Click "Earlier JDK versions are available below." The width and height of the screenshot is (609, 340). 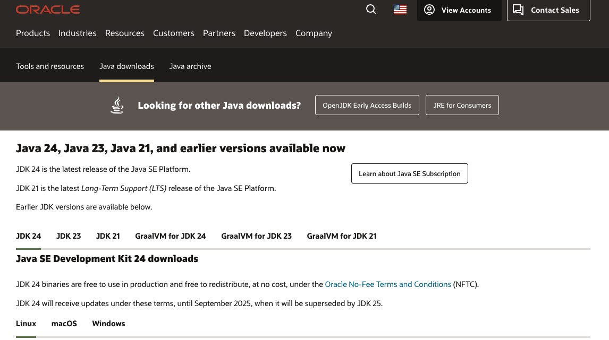(x=84, y=207)
